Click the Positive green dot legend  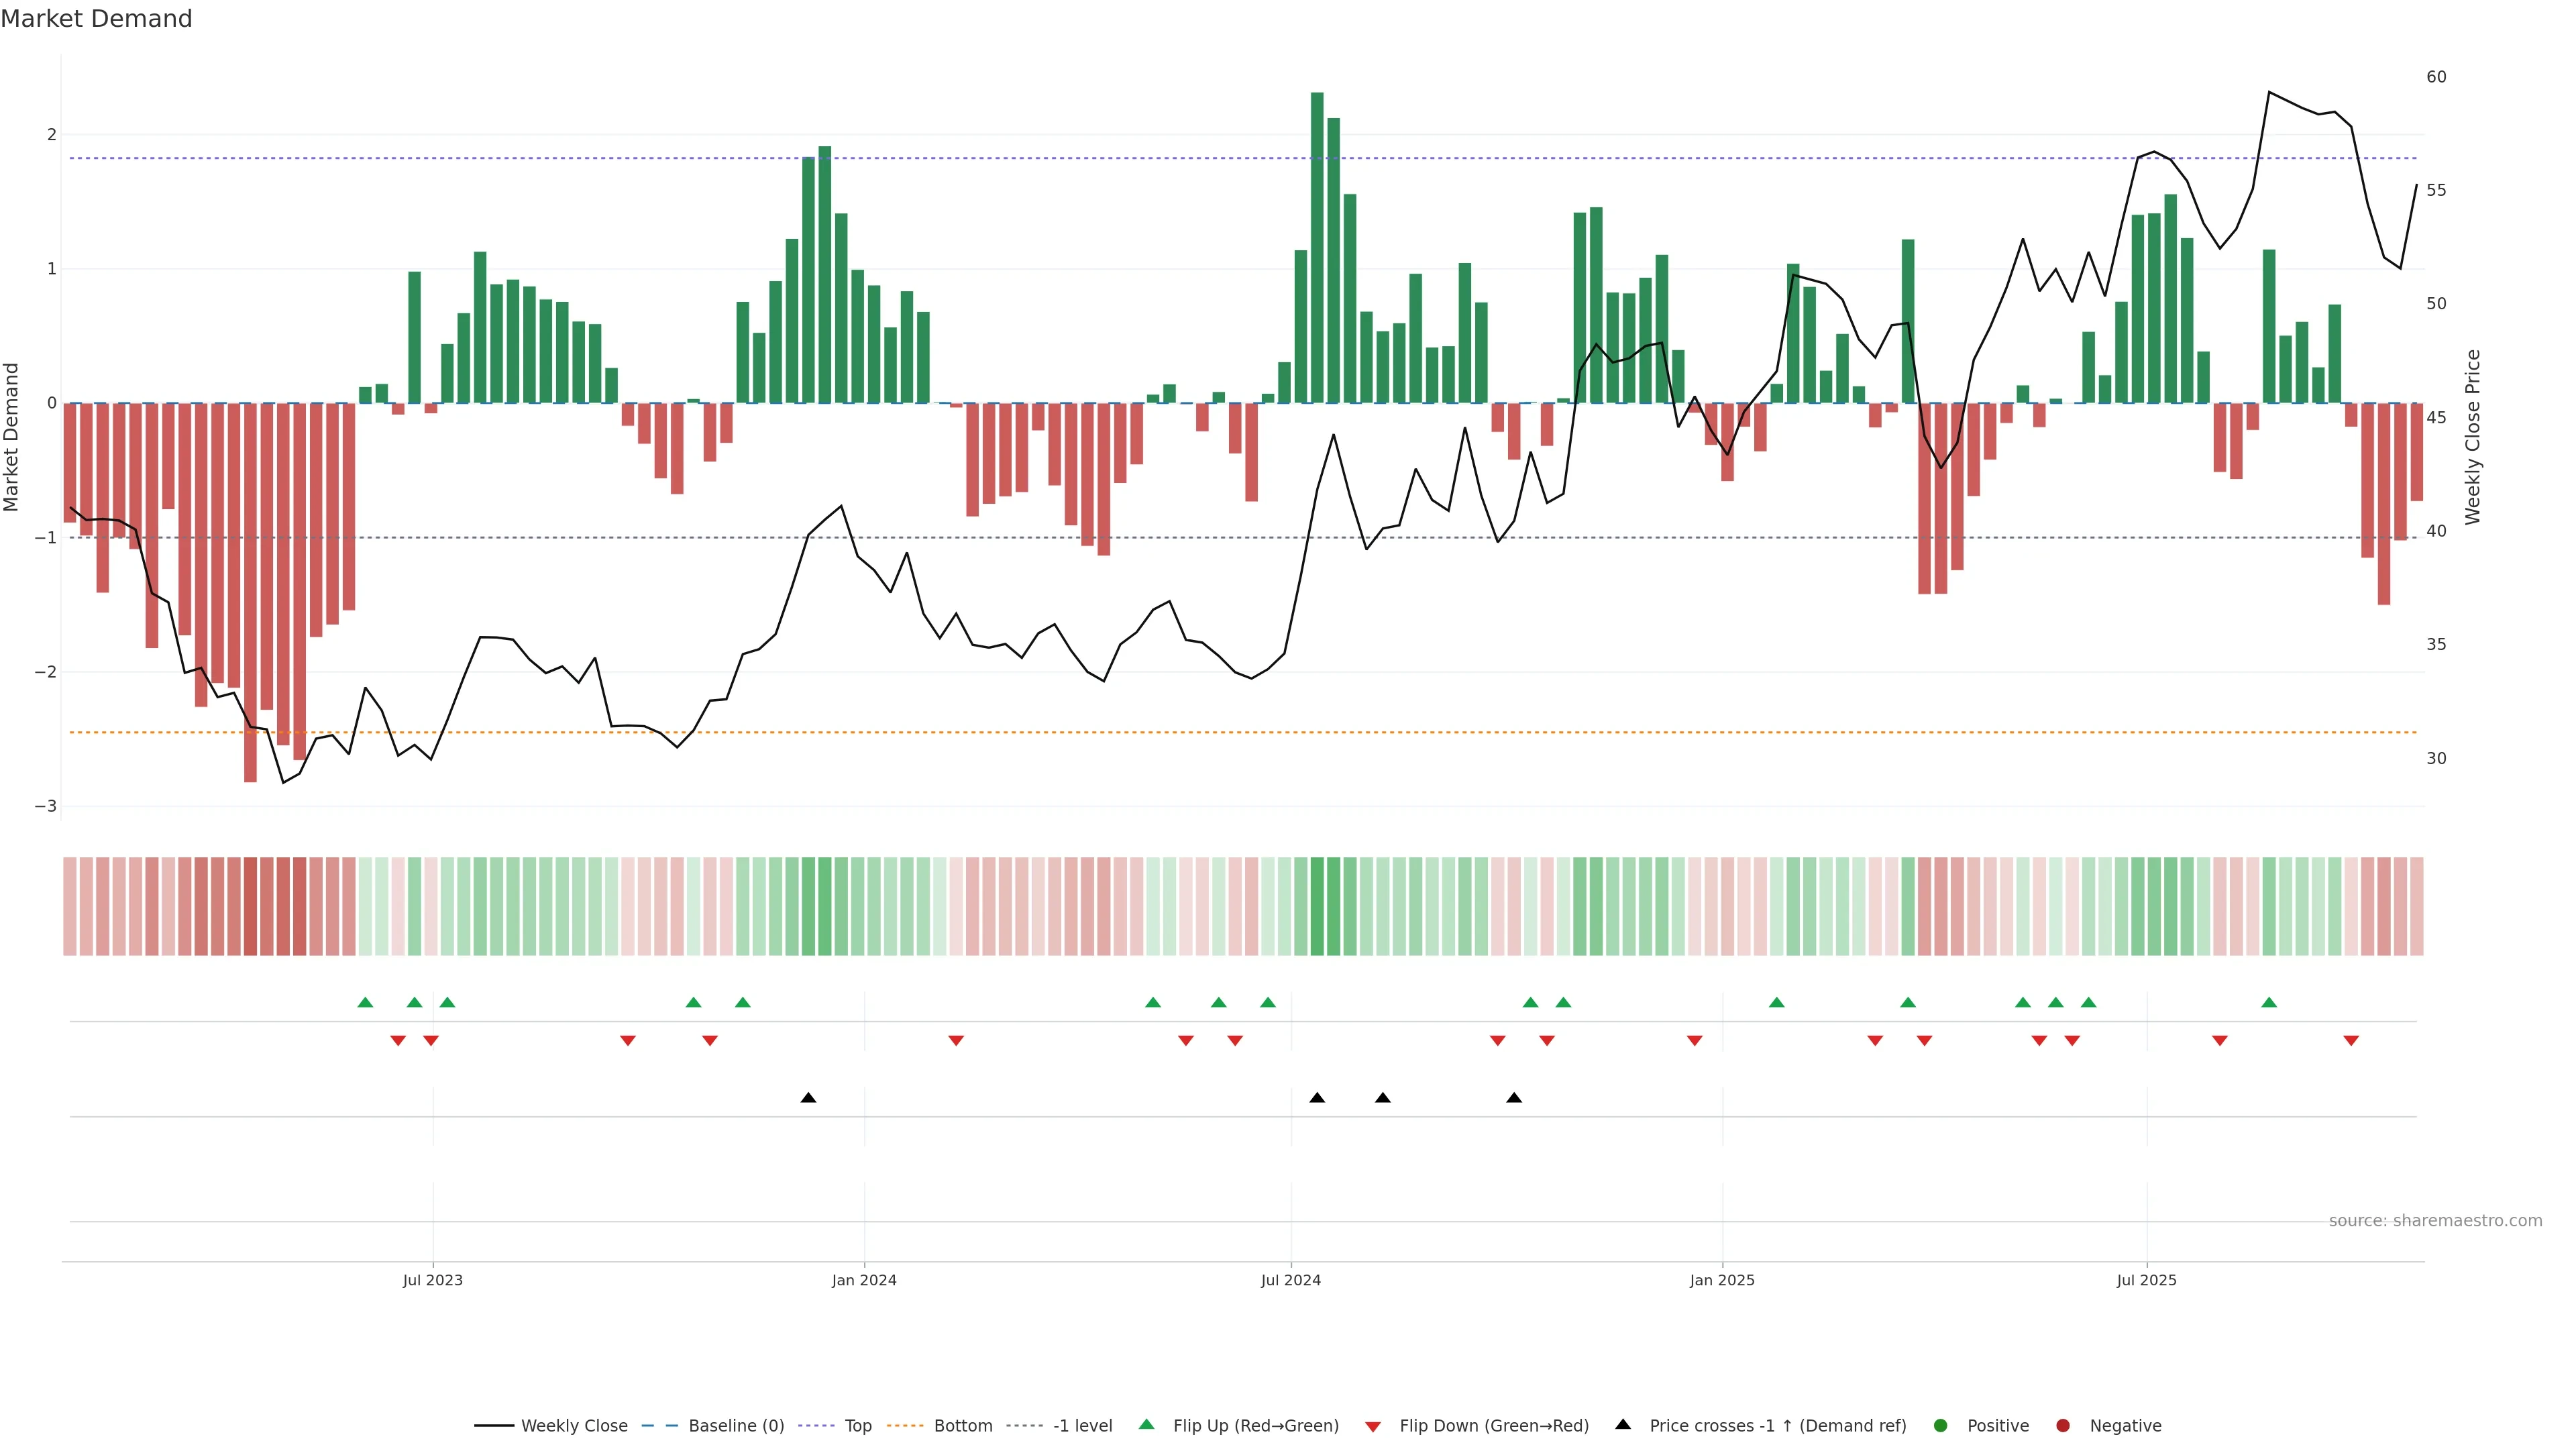pyautogui.click(x=1941, y=1426)
